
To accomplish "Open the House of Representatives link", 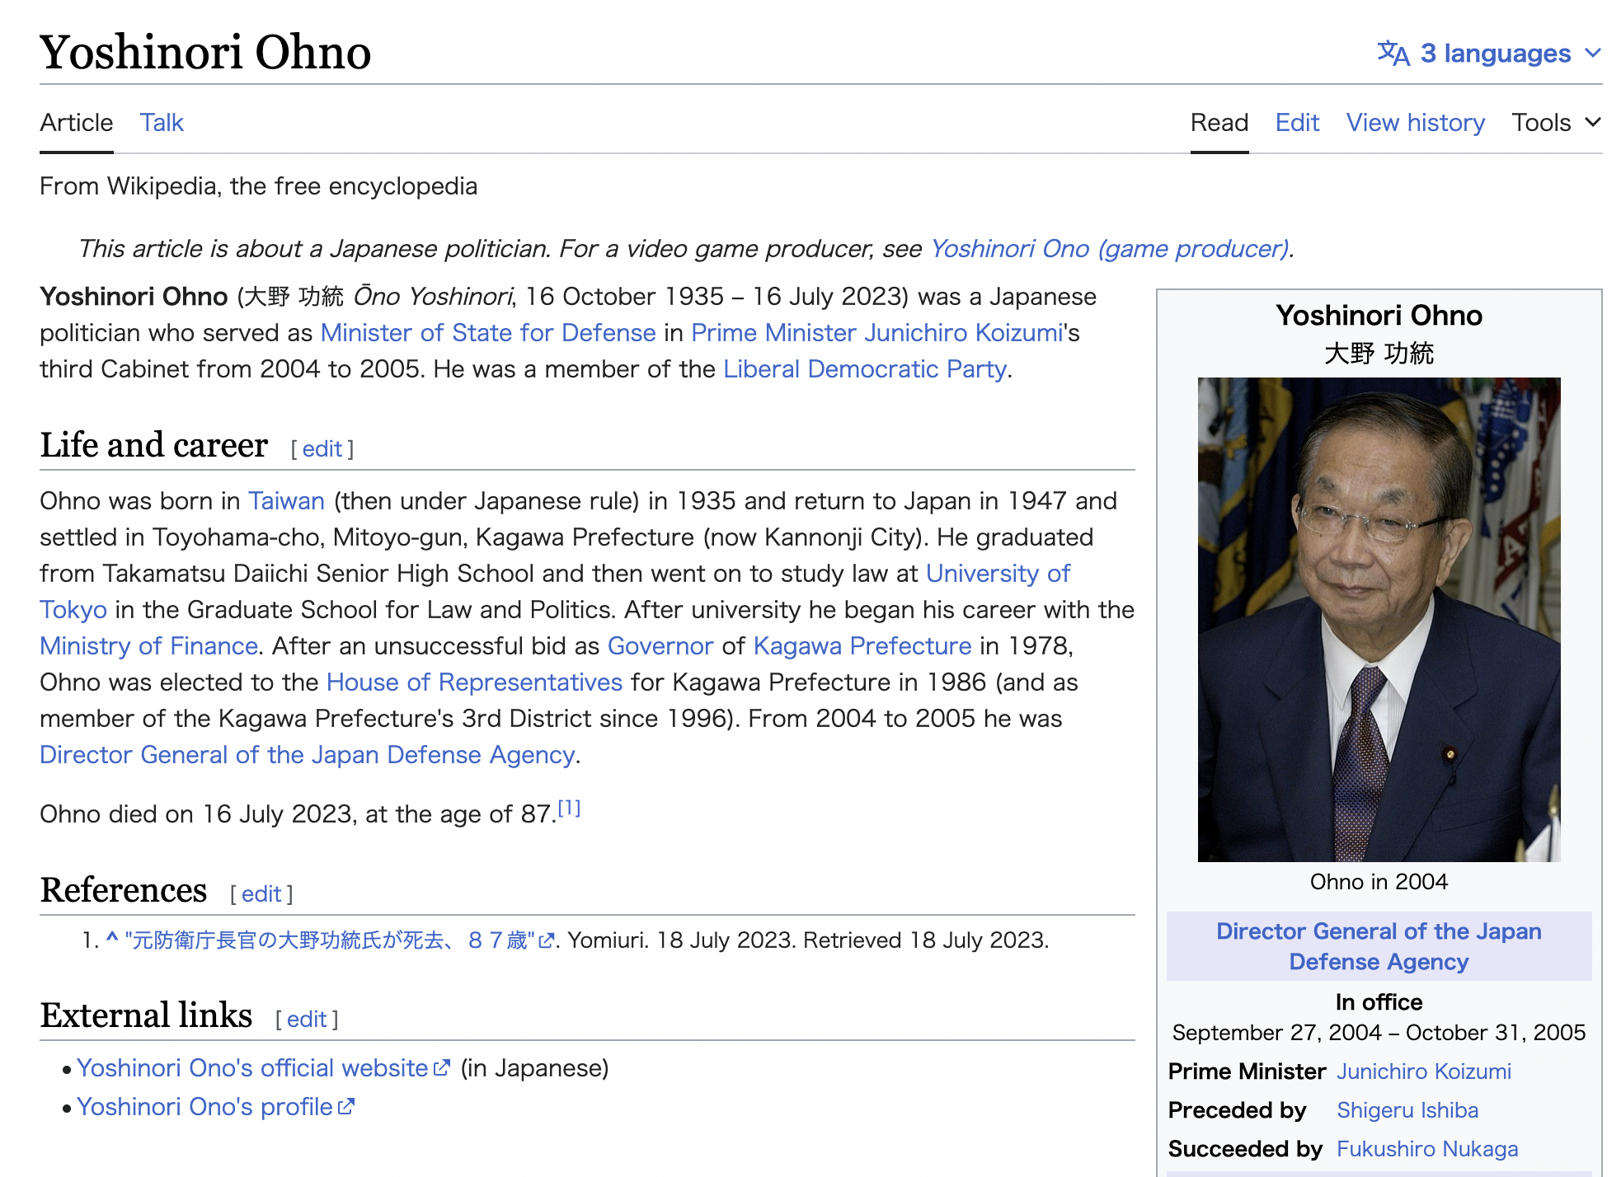I will click(x=474, y=682).
